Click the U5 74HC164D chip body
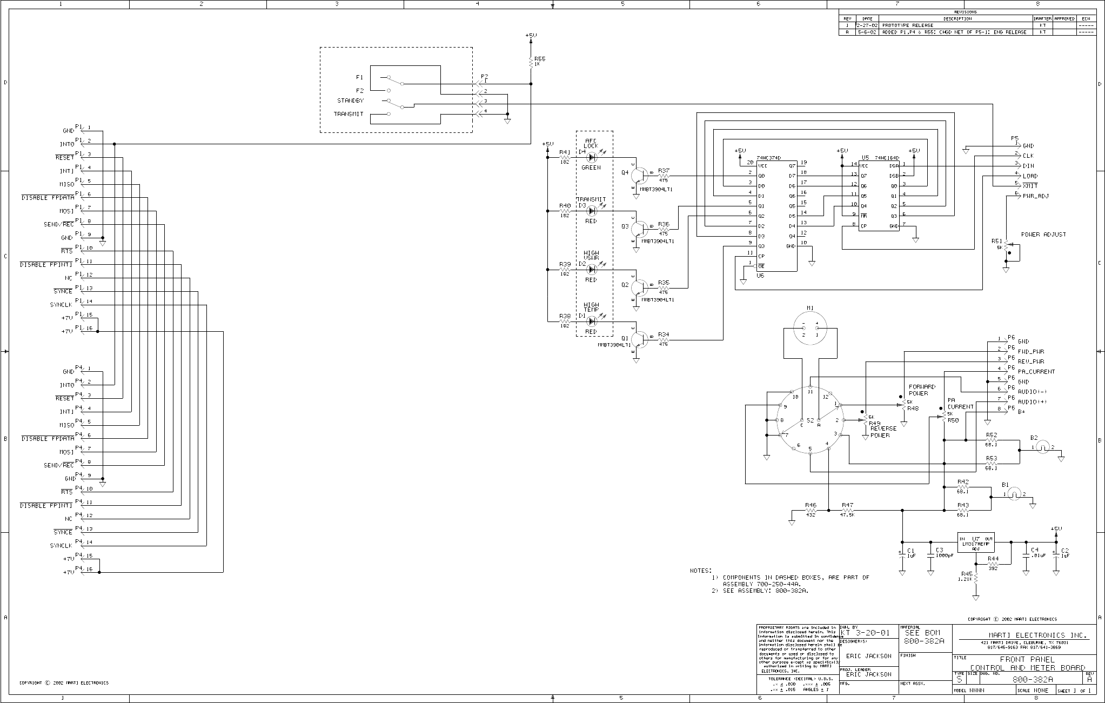1105x703 pixels. click(x=880, y=195)
